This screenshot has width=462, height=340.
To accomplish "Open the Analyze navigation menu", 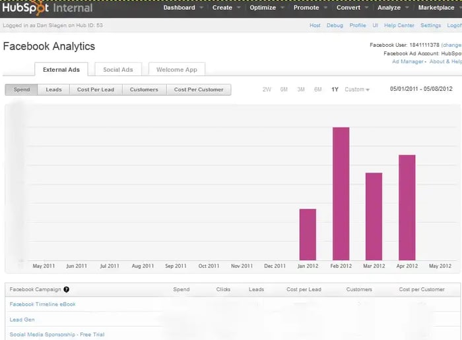I will tap(393, 8).
